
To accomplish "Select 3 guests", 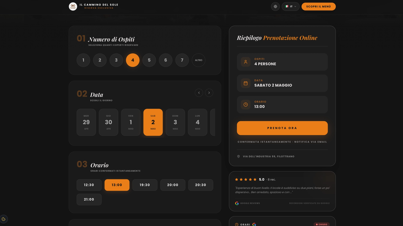I will [116, 60].
